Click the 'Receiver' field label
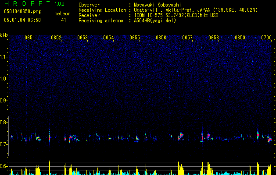 pos(89,15)
